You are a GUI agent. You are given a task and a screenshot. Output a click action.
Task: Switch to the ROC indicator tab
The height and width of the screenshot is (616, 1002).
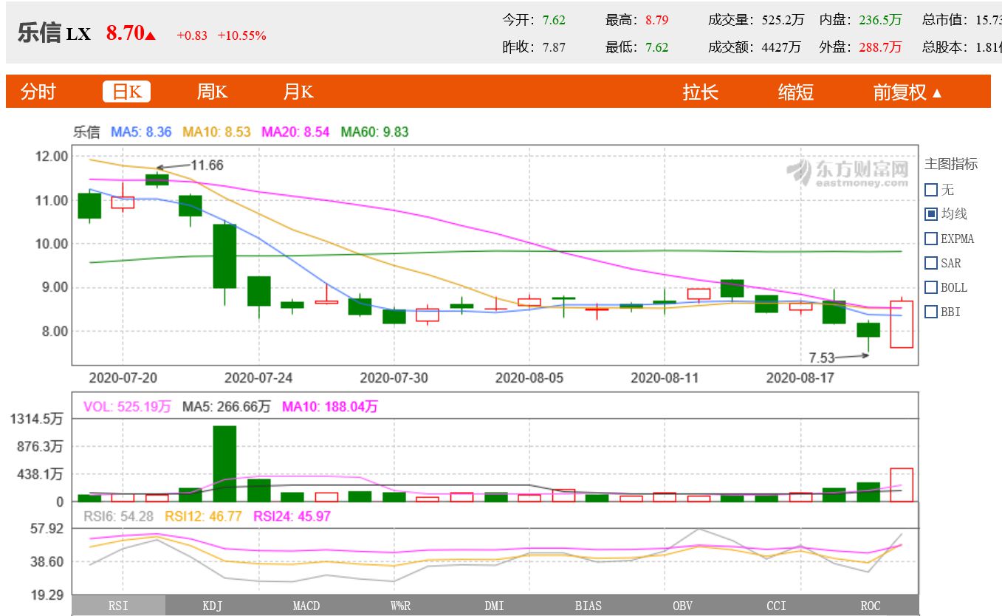[x=871, y=606]
